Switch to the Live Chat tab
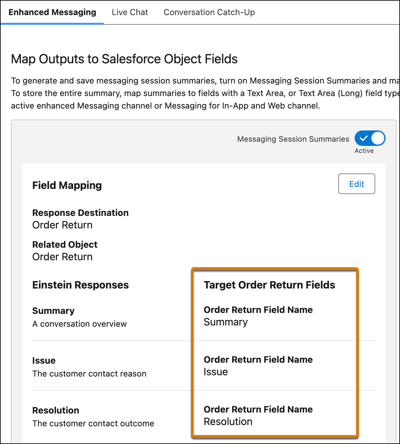The image size is (400, 444). [x=130, y=12]
